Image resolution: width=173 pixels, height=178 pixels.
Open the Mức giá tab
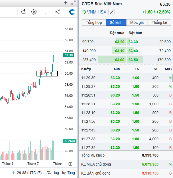tap(137, 22)
